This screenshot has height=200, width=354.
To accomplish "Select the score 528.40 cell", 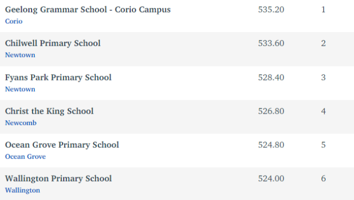I will click(271, 78).
